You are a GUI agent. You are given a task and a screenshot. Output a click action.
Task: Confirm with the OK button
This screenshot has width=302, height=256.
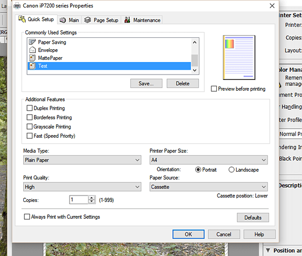(x=188, y=234)
